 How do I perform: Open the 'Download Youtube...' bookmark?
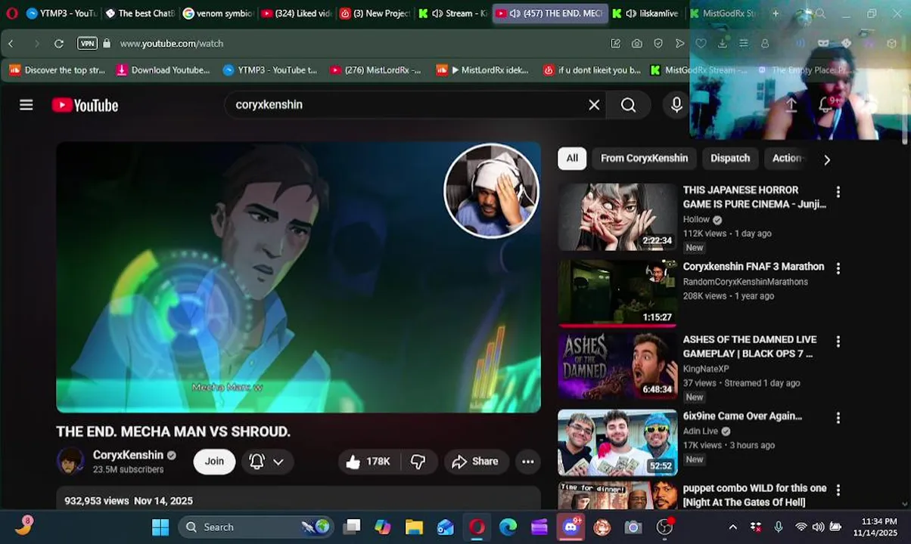163,70
